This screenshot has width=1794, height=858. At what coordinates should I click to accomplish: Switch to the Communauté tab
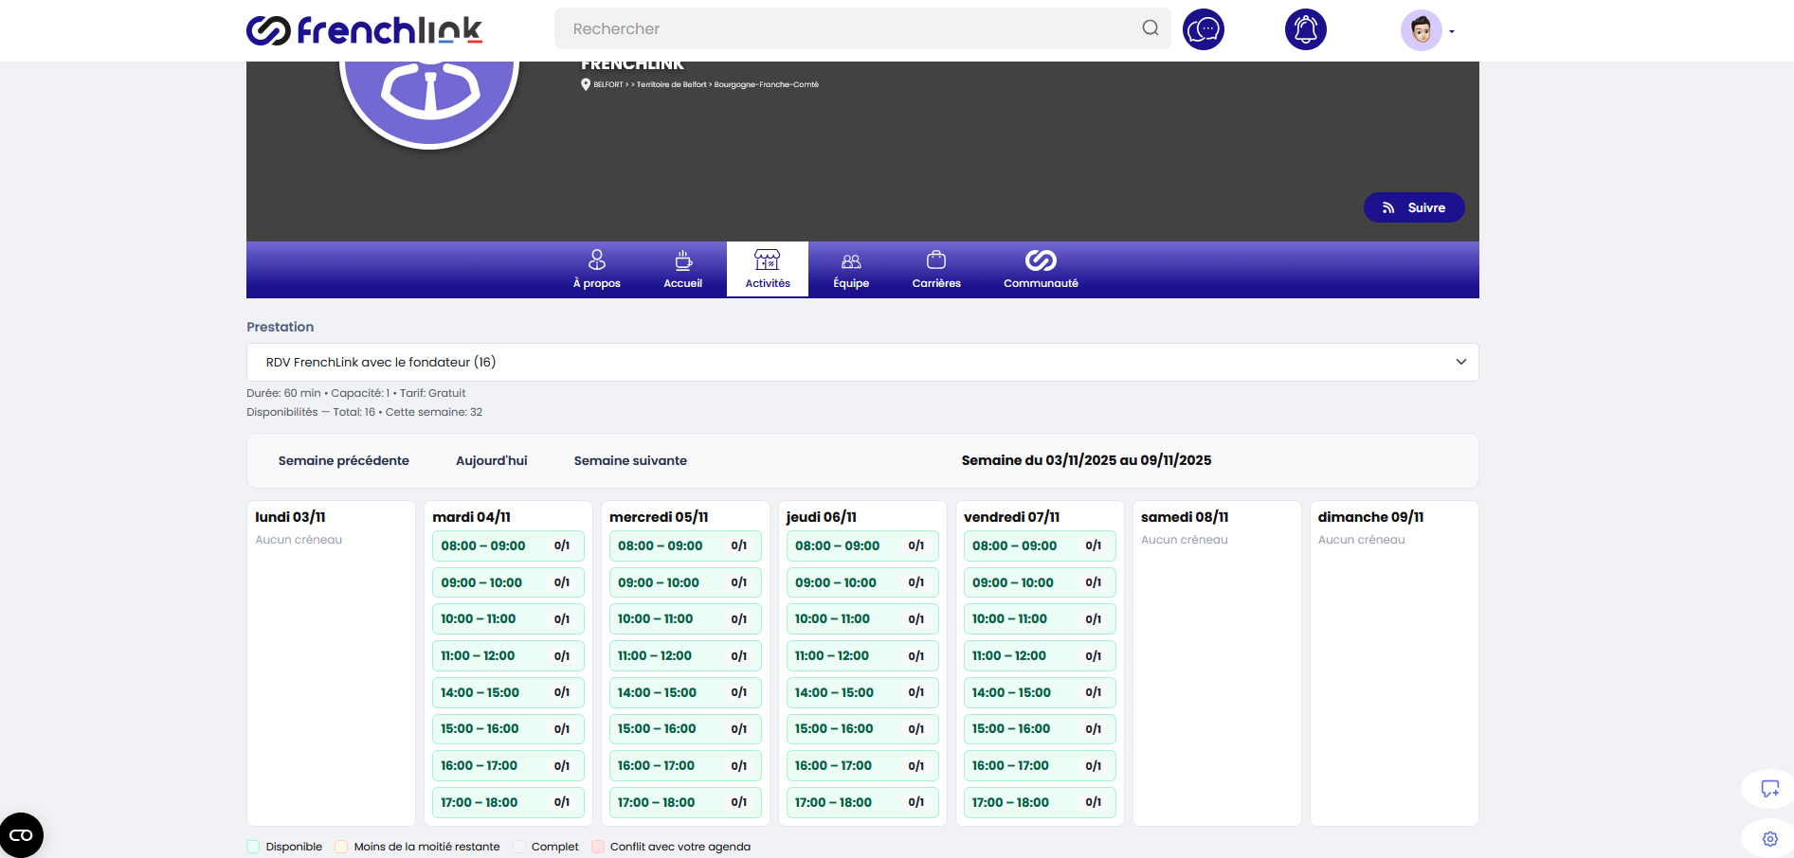(x=1040, y=269)
